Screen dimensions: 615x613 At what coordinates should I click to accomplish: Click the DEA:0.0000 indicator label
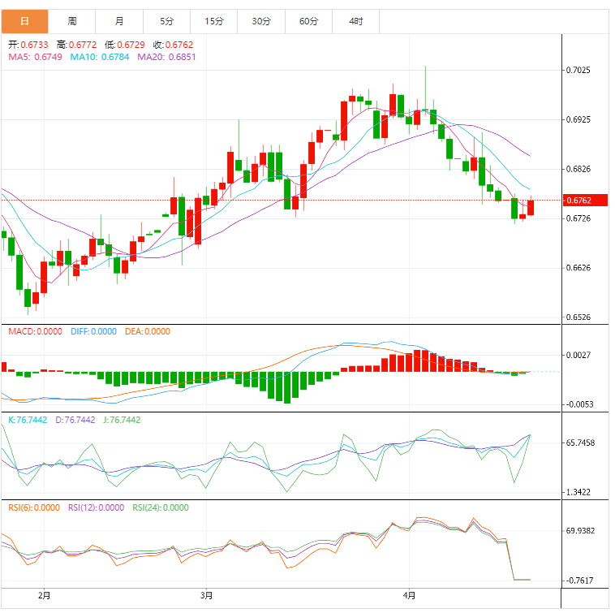(148, 331)
